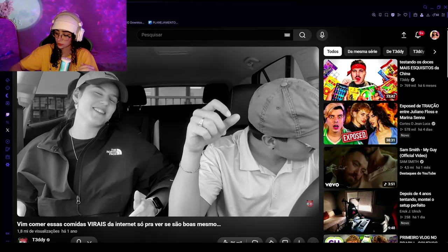Open the YouTube account avatar menu
The width and height of the screenshot is (448, 252).
click(x=435, y=35)
